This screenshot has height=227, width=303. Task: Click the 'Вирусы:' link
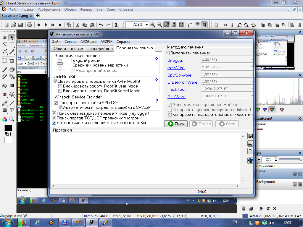coord(175,60)
